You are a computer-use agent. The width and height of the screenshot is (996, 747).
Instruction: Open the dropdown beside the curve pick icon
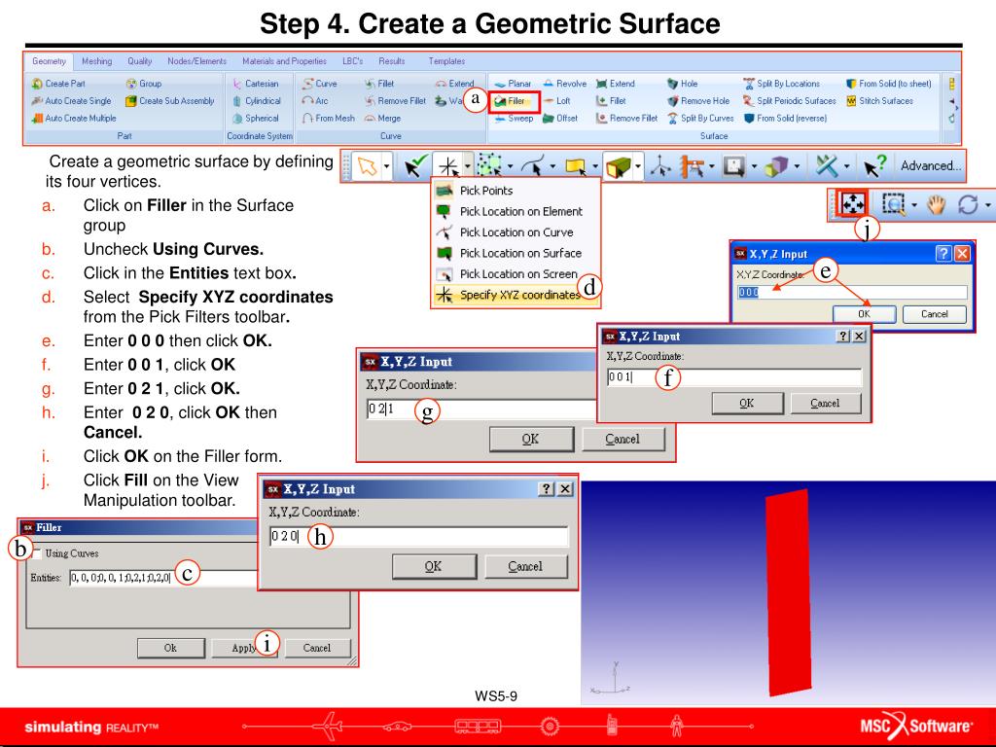[x=552, y=167]
